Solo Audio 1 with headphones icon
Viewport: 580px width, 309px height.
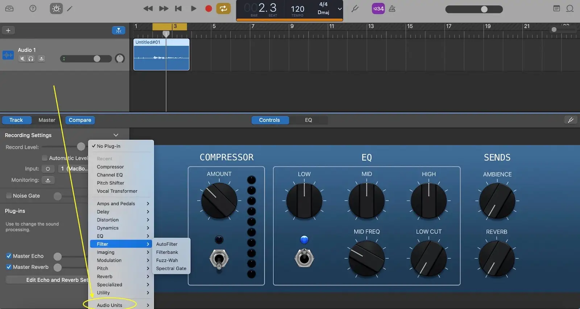click(31, 59)
